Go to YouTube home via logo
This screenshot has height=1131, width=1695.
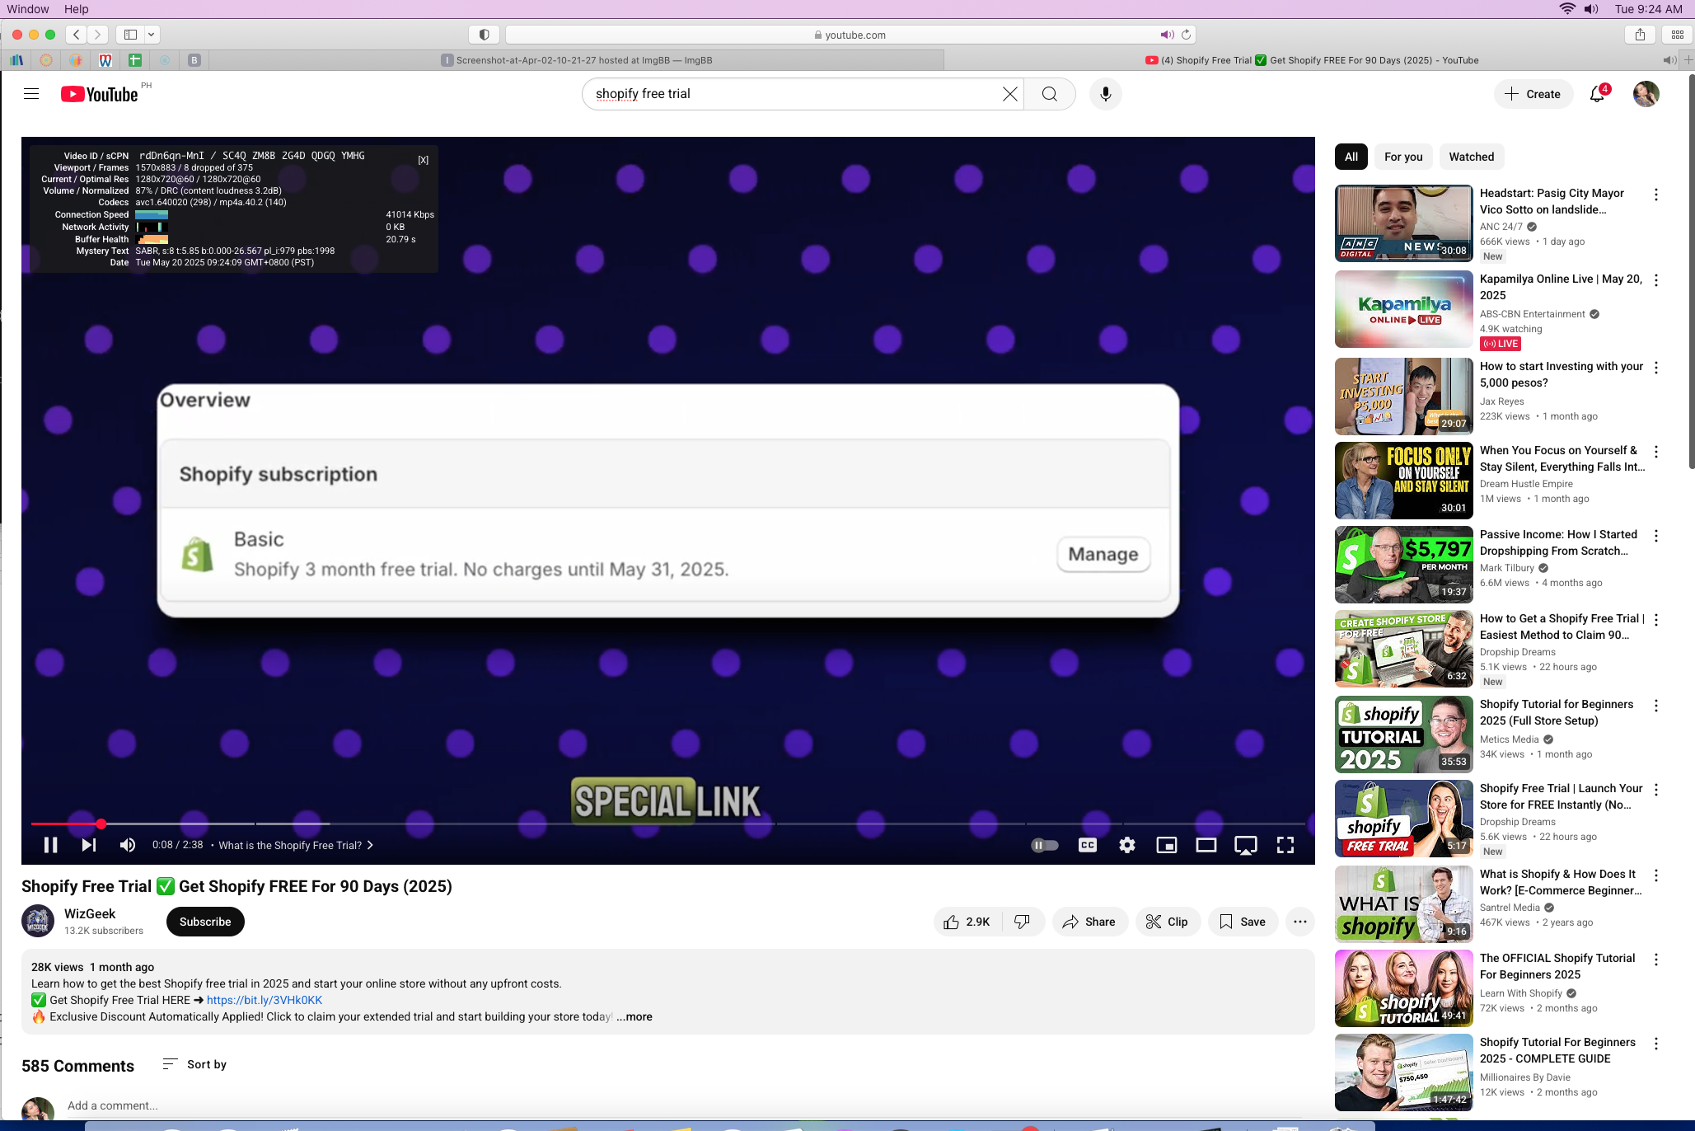click(100, 94)
